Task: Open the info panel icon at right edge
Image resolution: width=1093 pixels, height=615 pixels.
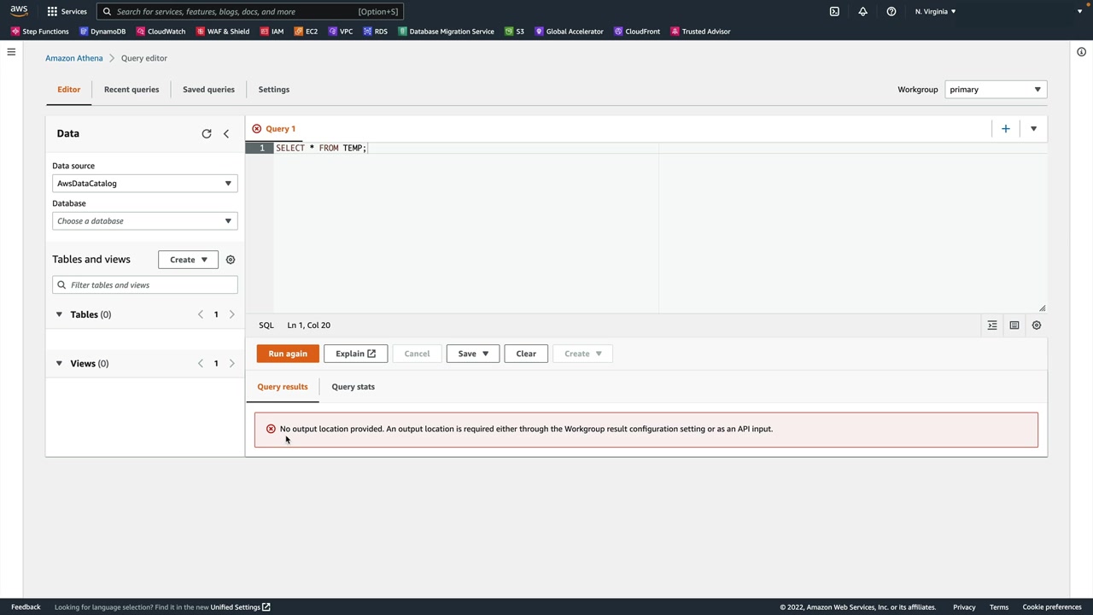Action: pos(1081,52)
